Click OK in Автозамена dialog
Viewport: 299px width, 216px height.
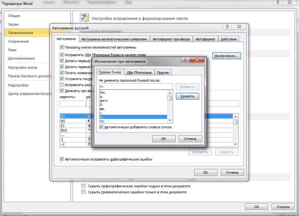pyautogui.click(x=206, y=172)
